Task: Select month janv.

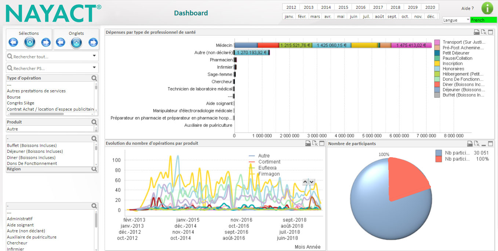Action: (289, 16)
